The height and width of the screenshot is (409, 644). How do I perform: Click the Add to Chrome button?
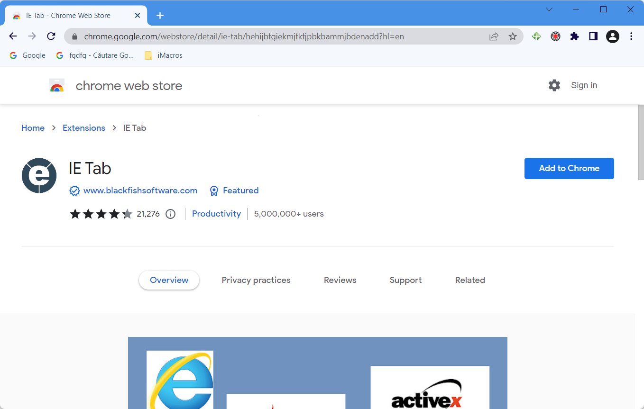pyautogui.click(x=569, y=168)
